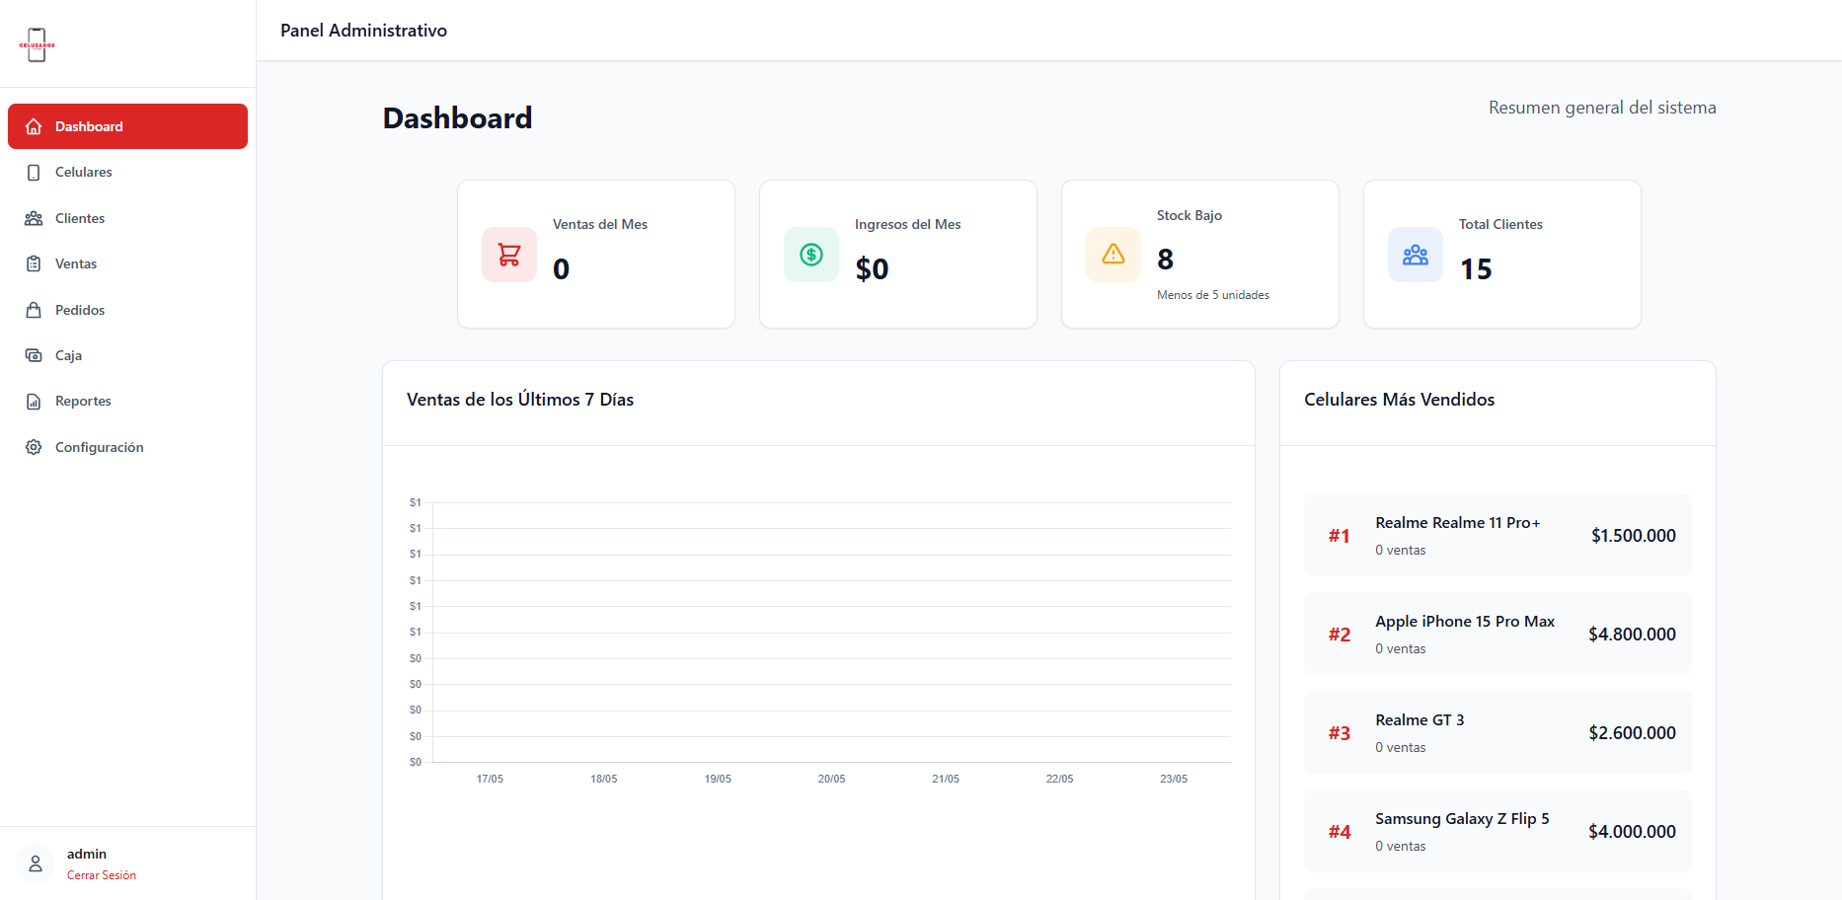Select the Samsung Galaxy Z Flip 5 row
This screenshot has width=1842, height=900.
(x=1497, y=831)
